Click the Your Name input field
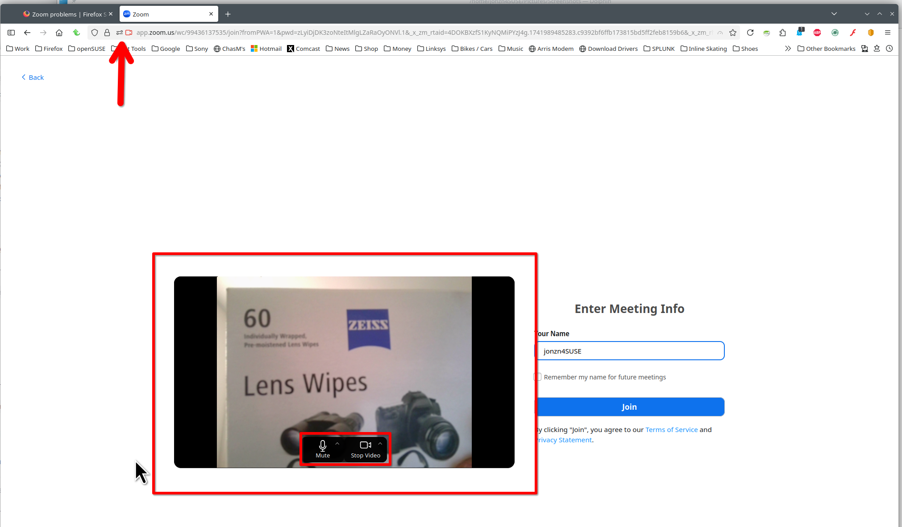This screenshot has height=527, width=902. (x=629, y=351)
